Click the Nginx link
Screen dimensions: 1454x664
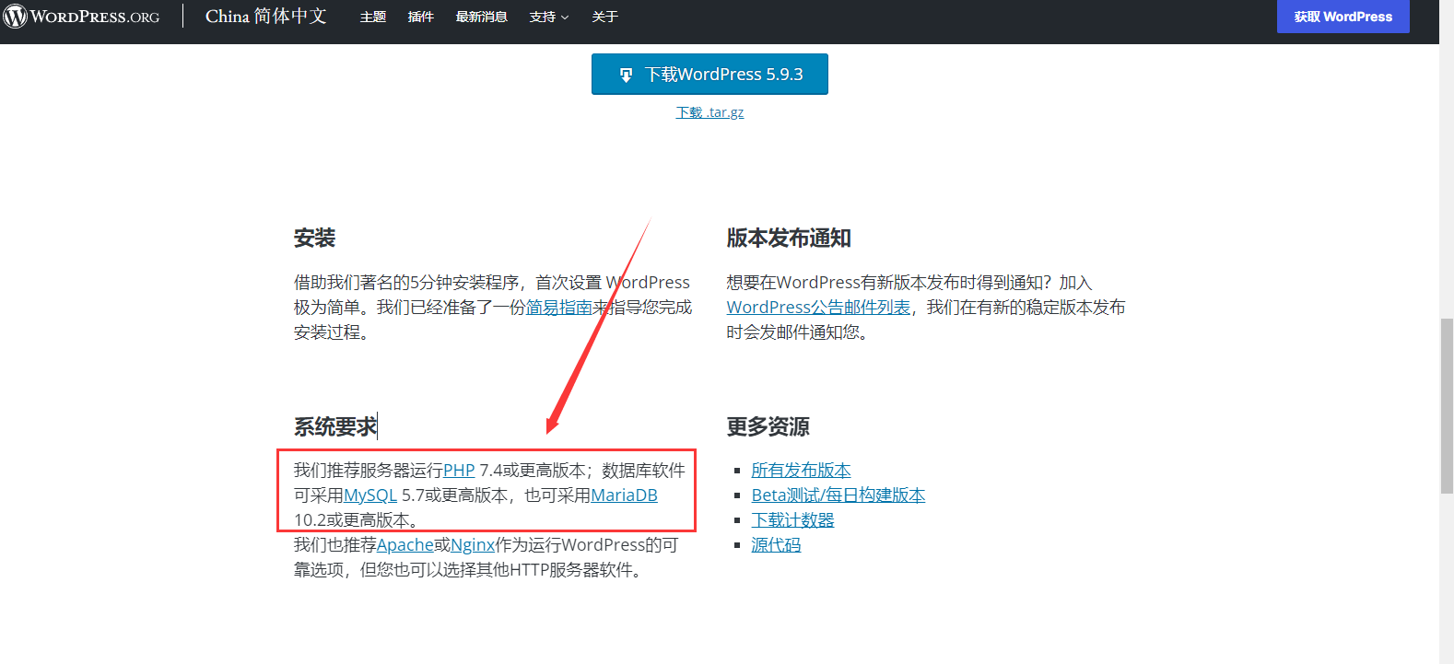pos(473,545)
